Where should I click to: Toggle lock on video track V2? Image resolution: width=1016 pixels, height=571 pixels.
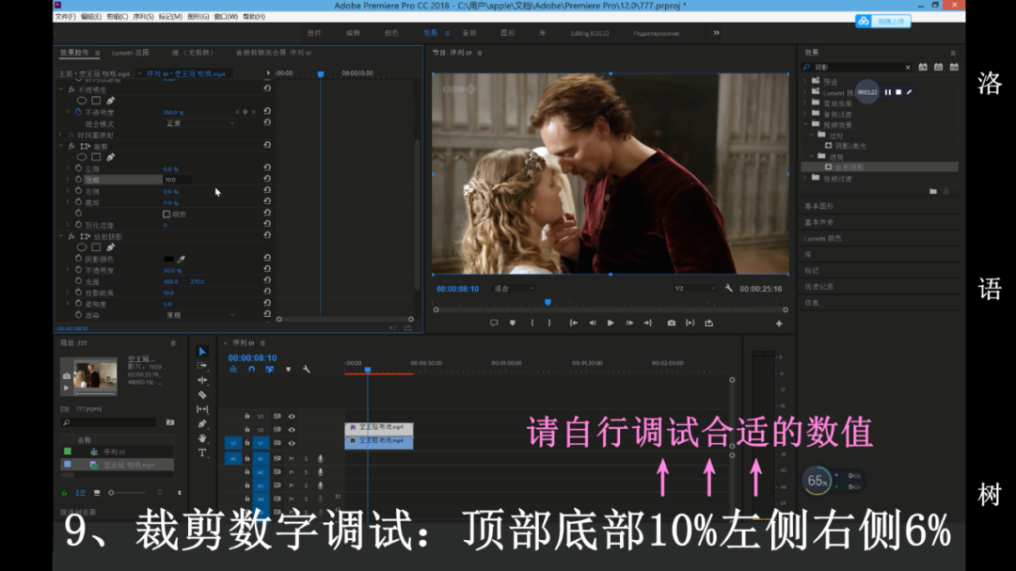click(x=246, y=430)
